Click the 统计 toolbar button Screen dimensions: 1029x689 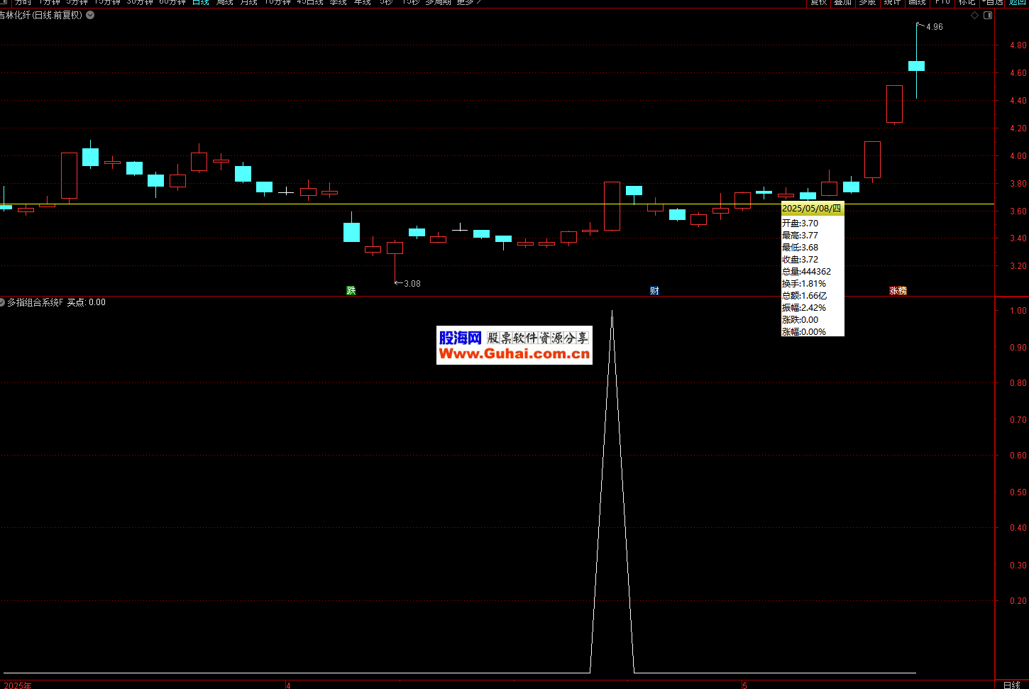point(892,3)
